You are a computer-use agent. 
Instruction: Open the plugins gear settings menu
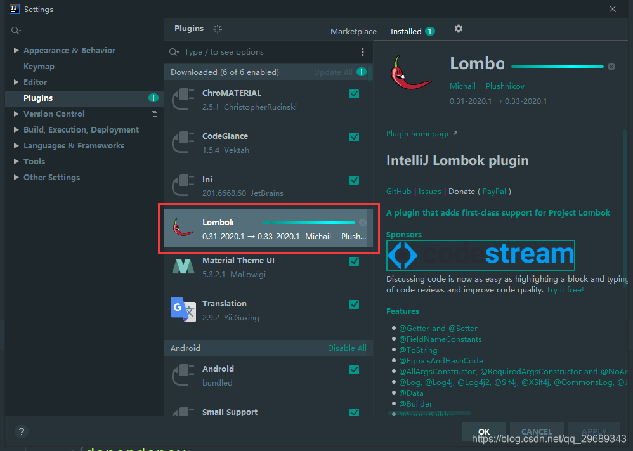(x=458, y=29)
